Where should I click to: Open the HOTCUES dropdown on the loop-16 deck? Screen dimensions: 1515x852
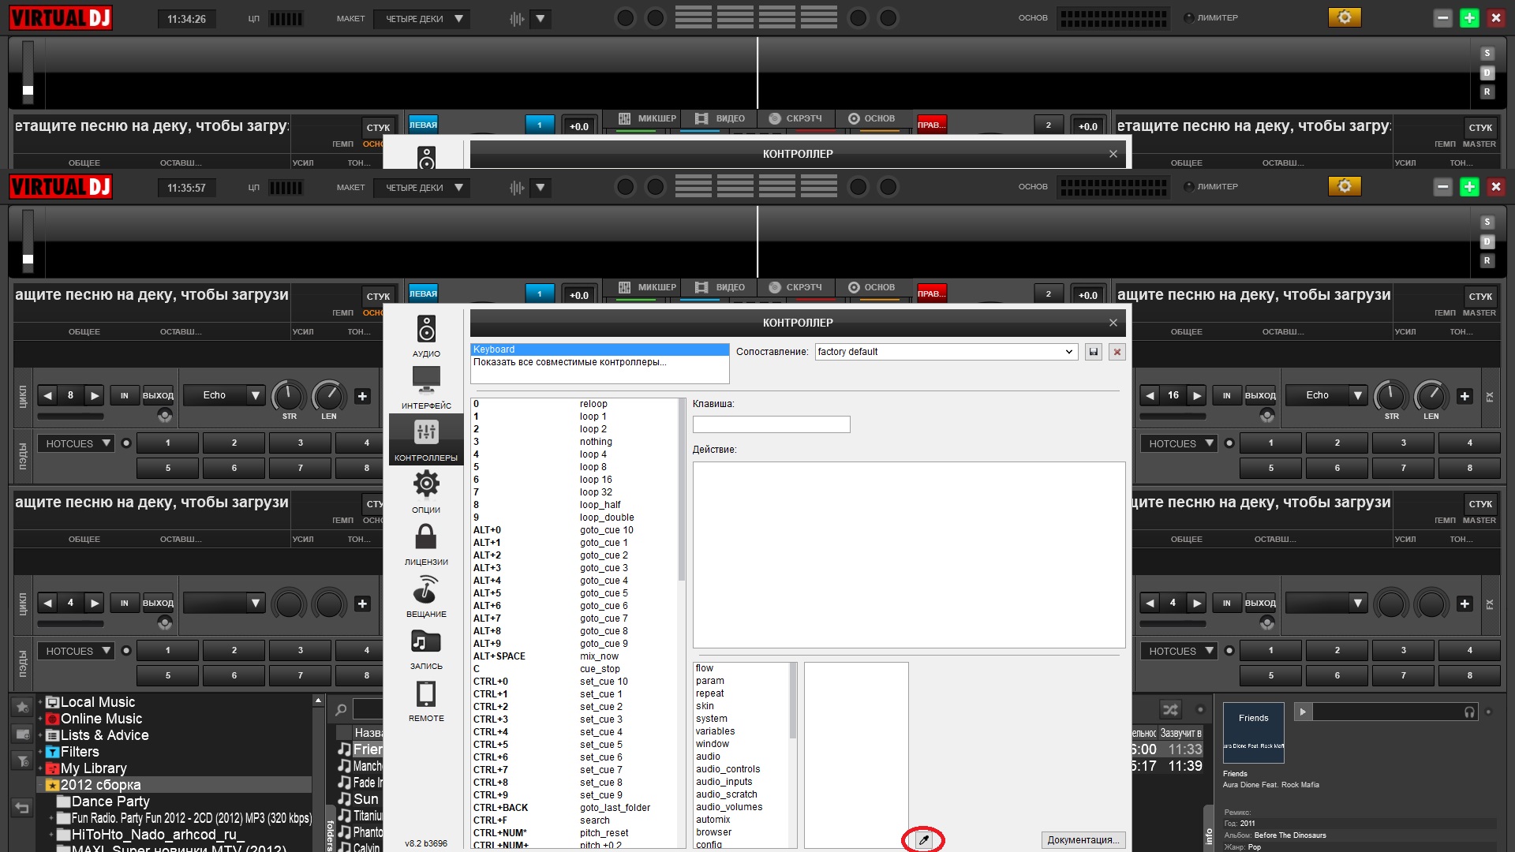tap(1178, 443)
